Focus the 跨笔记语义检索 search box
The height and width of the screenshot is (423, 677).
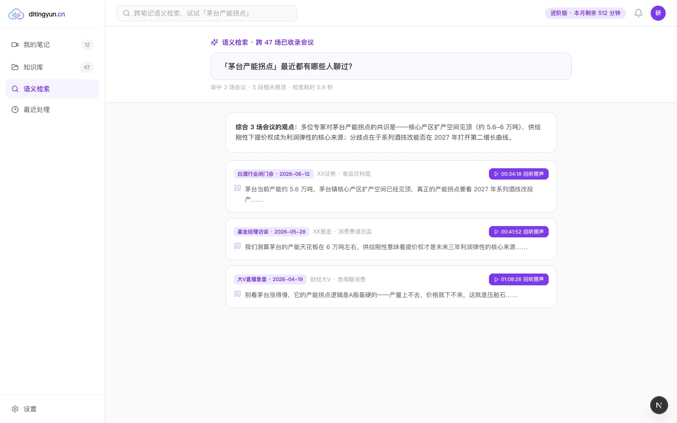(x=207, y=13)
